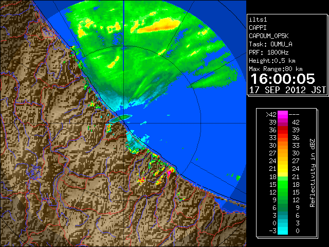Click the "---" dashes in the legend
Viewport: 329px width, 247px height.
pos(294,115)
